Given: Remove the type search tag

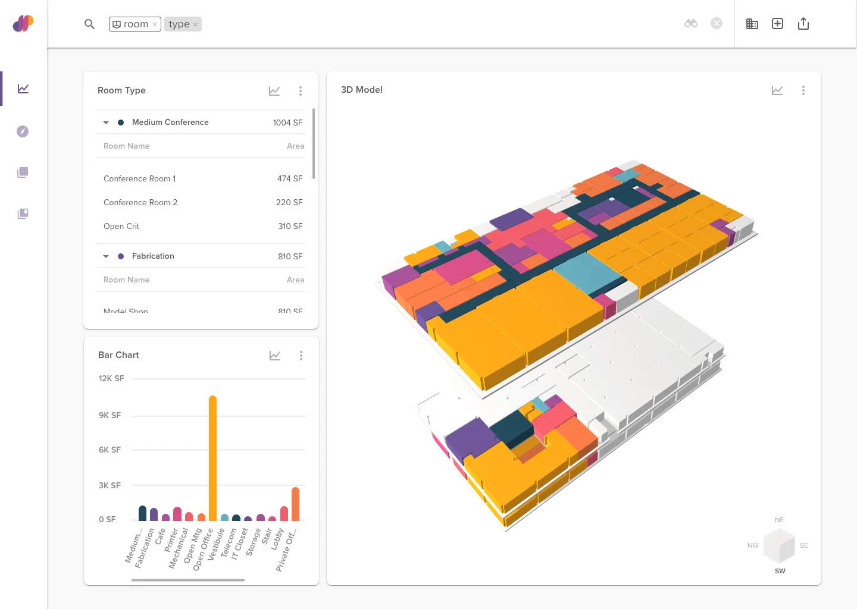Looking at the screenshot, I should pyautogui.click(x=195, y=24).
